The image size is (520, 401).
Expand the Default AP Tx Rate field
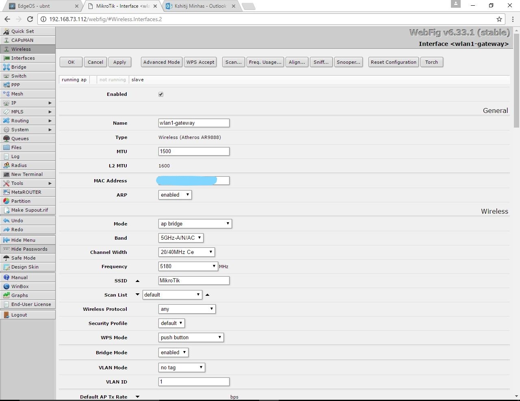[x=137, y=397]
